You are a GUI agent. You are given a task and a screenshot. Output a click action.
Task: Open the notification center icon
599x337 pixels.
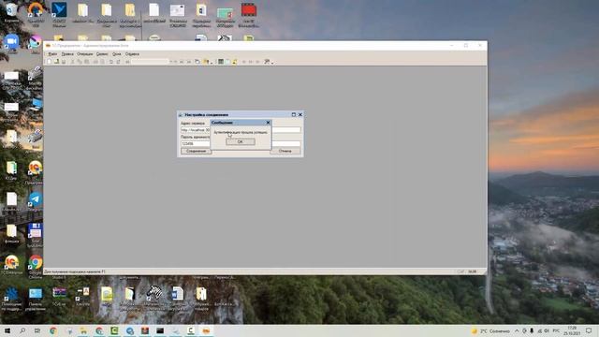coord(589,330)
